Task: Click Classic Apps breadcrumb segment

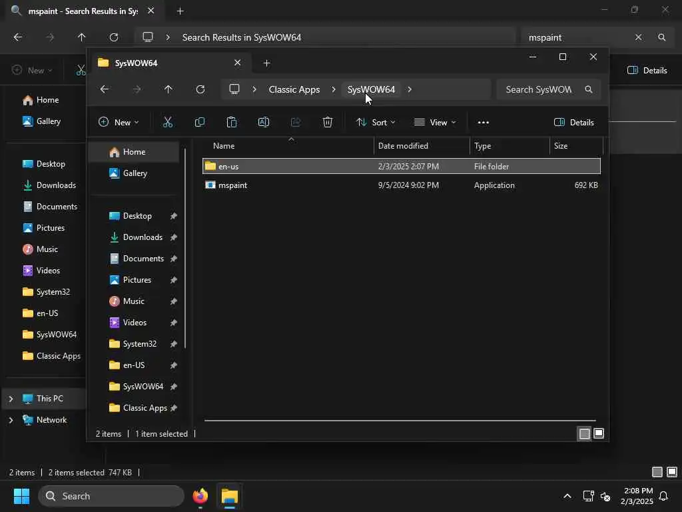Action: click(294, 89)
